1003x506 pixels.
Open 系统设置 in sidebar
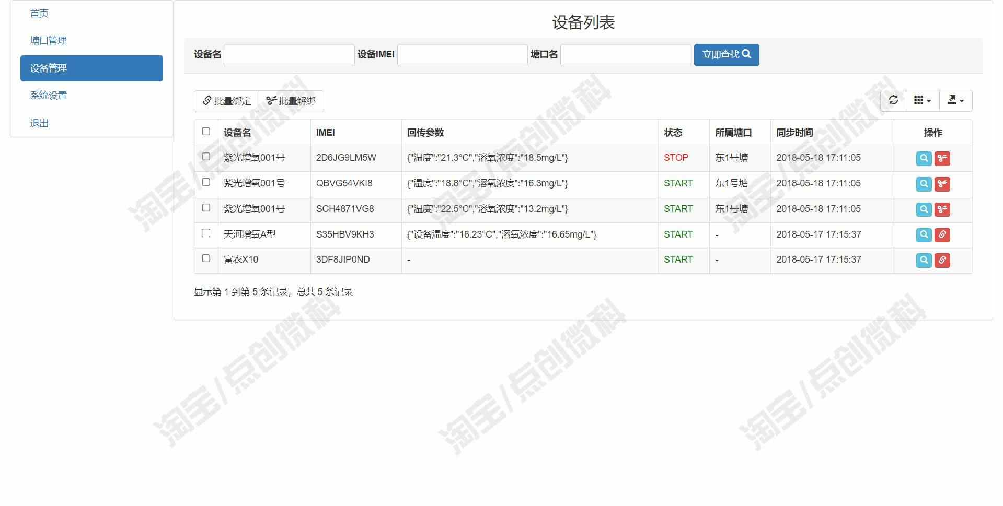[x=49, y=96]
